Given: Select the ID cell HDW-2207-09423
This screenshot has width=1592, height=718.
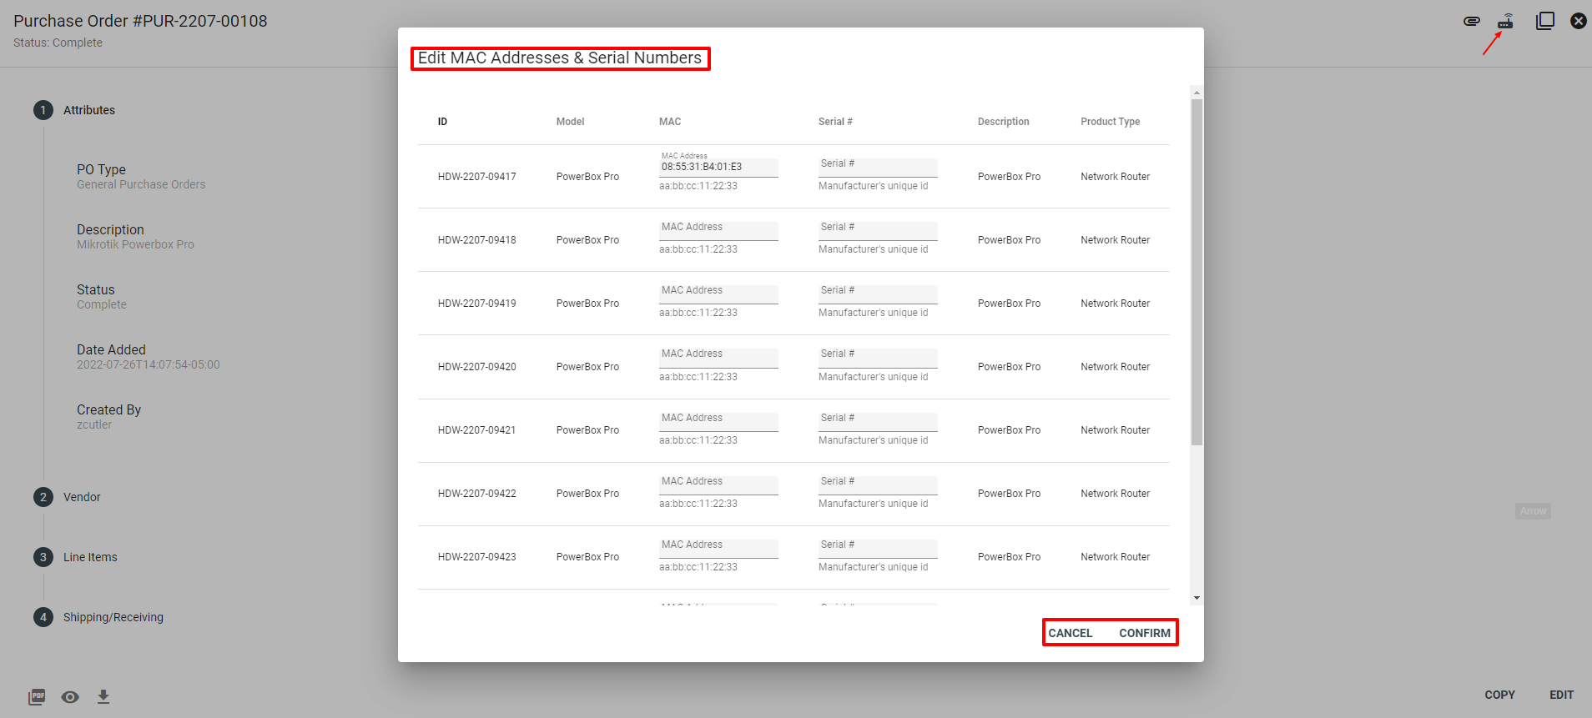Looking at the screenshot, I should point(476,557).
